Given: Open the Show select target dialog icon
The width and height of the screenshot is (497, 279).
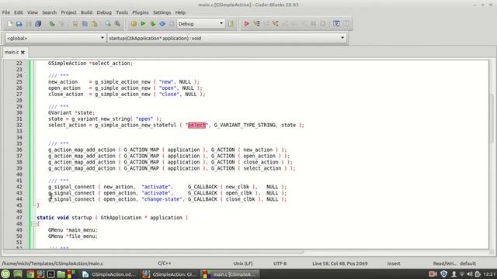Looking at the screenshot, I should tap(231, 24).
